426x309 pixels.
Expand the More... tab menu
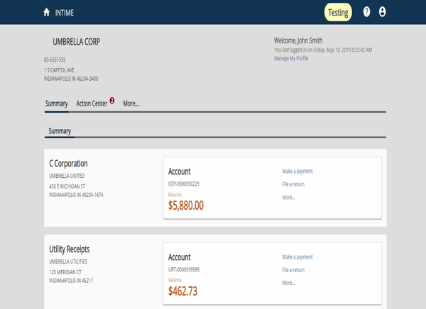[131, 103]
